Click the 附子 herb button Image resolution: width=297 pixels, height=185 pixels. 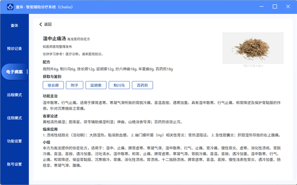tap(74, 85)
